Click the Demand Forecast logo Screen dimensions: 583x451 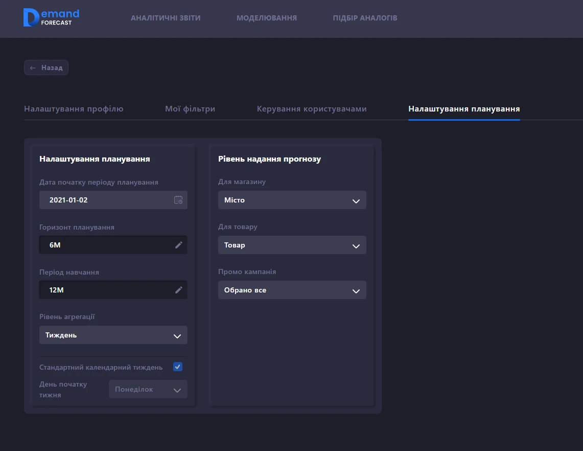click(51, 18)
